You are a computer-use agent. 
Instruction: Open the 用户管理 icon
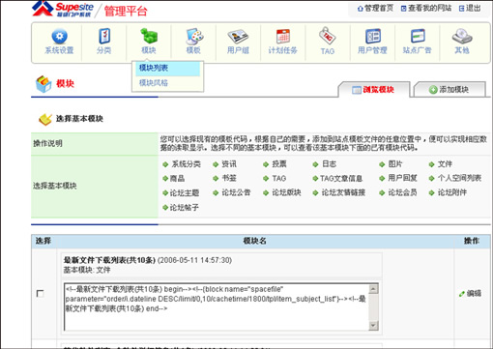pos(373,36)
